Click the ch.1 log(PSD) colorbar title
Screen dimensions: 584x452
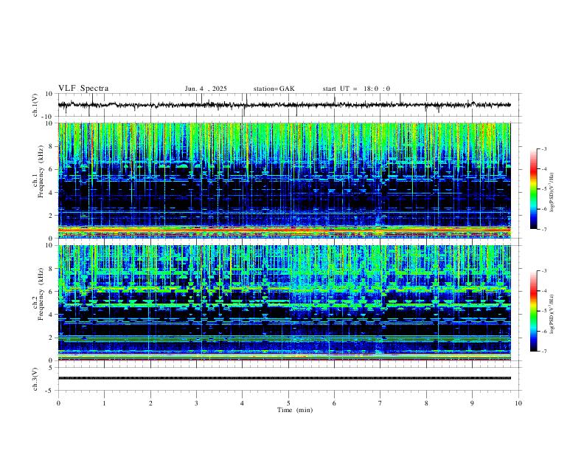[x=552, y=193]
